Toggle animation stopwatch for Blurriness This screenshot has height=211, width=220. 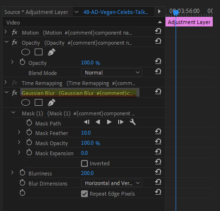[x=22, y=173]
